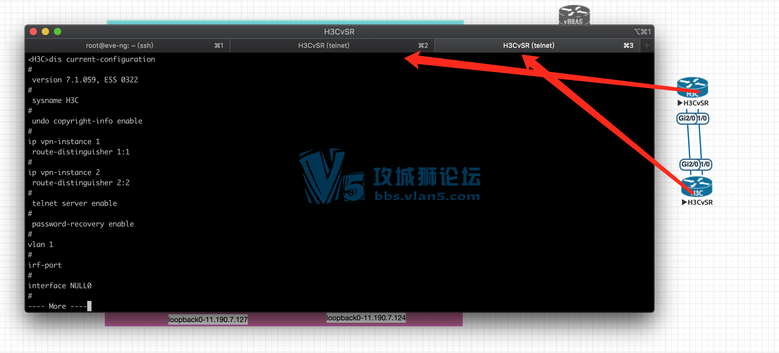Click the upper 1/0 interface label

[x=703, y=118]
